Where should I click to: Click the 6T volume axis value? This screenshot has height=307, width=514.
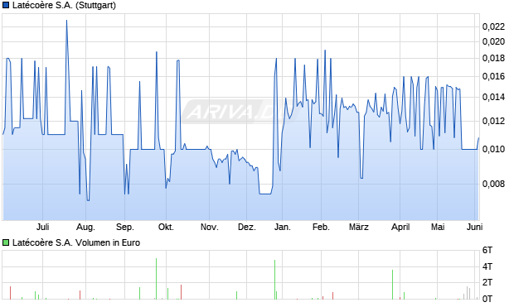(x=487, y=251)
